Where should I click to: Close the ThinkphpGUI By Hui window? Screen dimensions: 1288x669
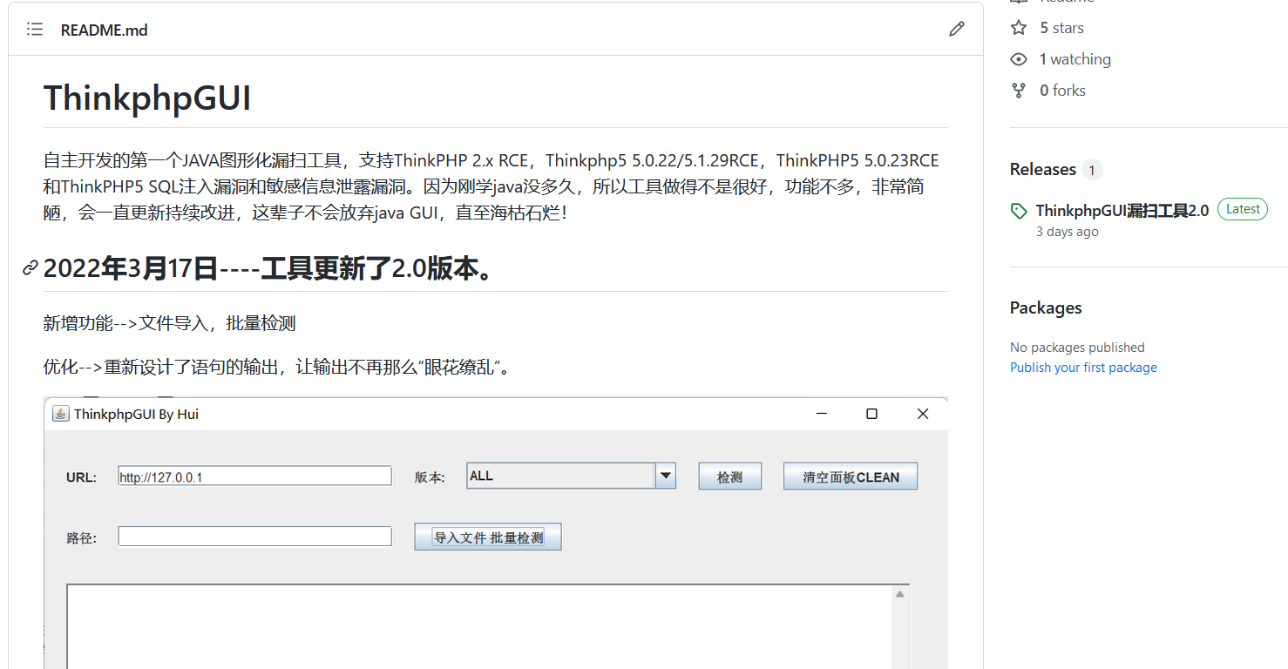923,414
